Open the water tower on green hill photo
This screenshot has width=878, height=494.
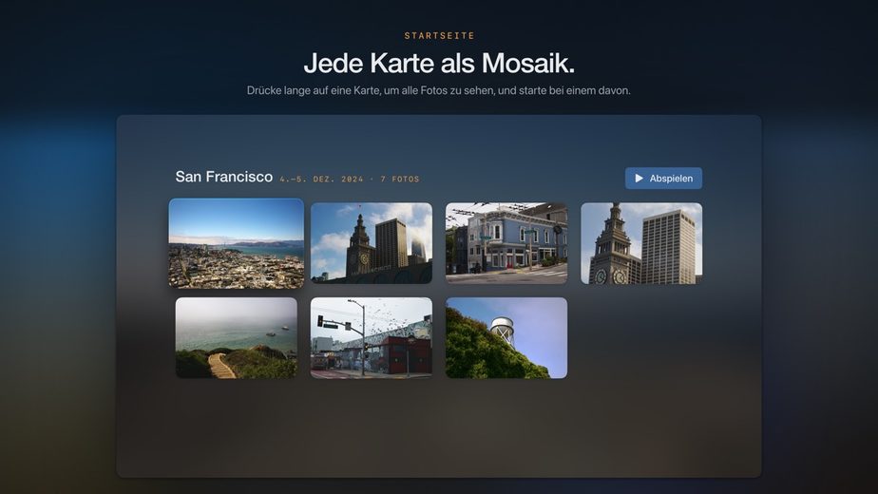pyautogui.click(x=506, y=338)
